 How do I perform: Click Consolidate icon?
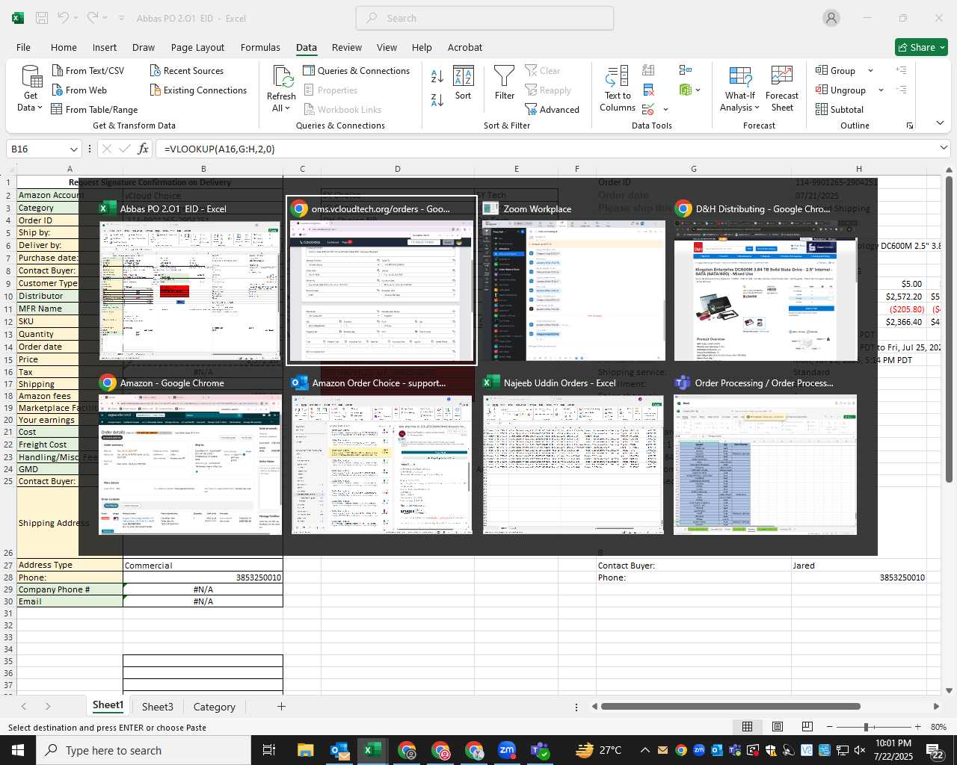coord(685,70)
